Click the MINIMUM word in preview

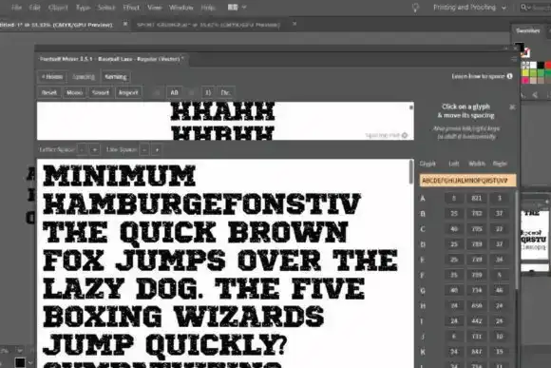[x=119, y=176]
